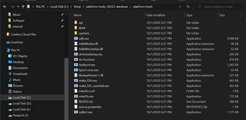
Task: Click the navigation pane scrollbar thumb
Action: tap(66, 89)
